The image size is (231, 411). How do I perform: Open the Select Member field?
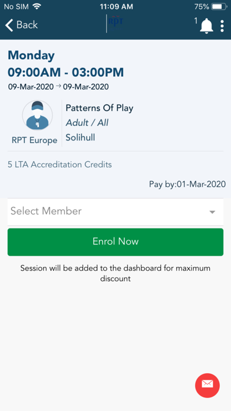115,211
